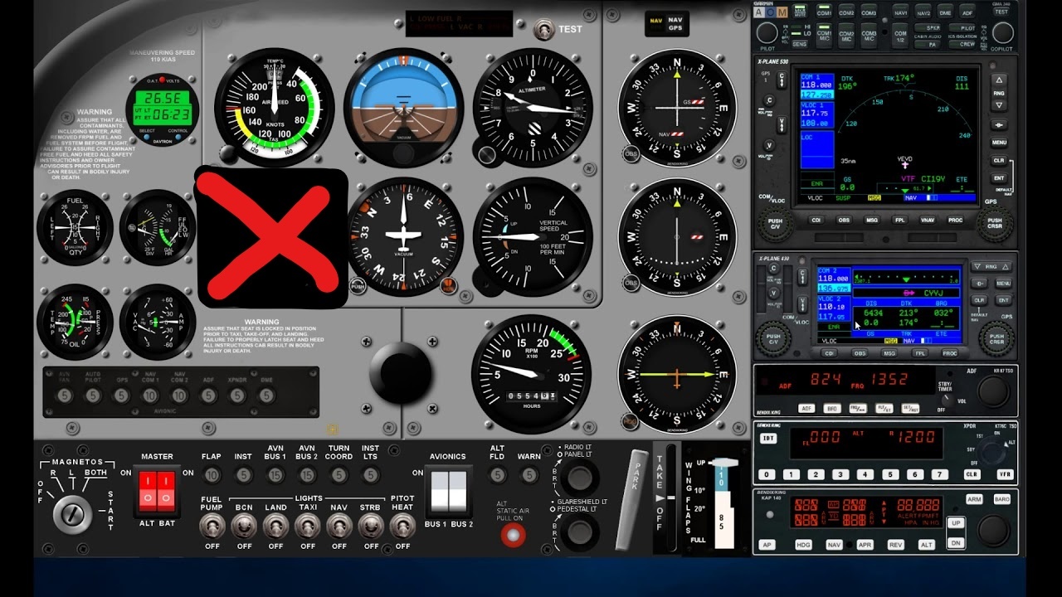
Task: Open PROC on the X-Plane 430 GPS
Action: [x=949, y=353]
